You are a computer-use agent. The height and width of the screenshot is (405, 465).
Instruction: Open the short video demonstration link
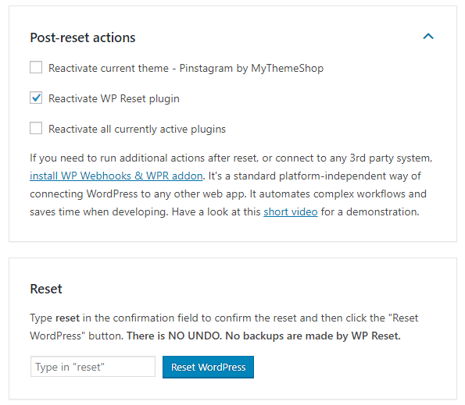[x=290, y=212]
